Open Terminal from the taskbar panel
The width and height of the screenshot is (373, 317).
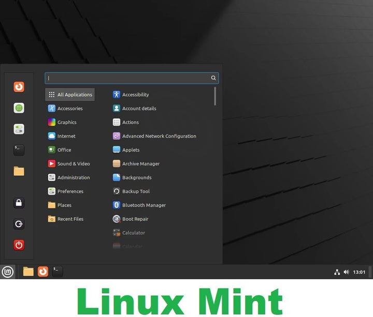pos(58,271)
